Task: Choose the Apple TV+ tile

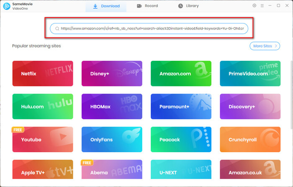Action: pyautogui.click(x=43, y=169)
